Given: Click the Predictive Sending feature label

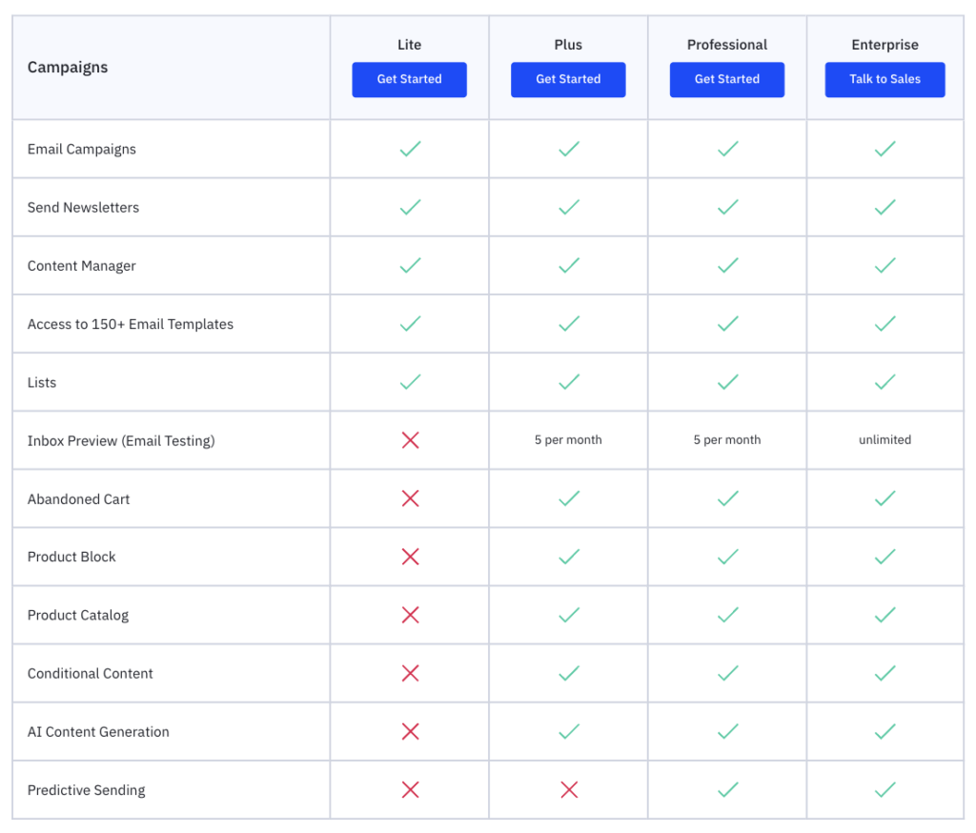Looking at the screenshot, I should click(x=86, y=791).
